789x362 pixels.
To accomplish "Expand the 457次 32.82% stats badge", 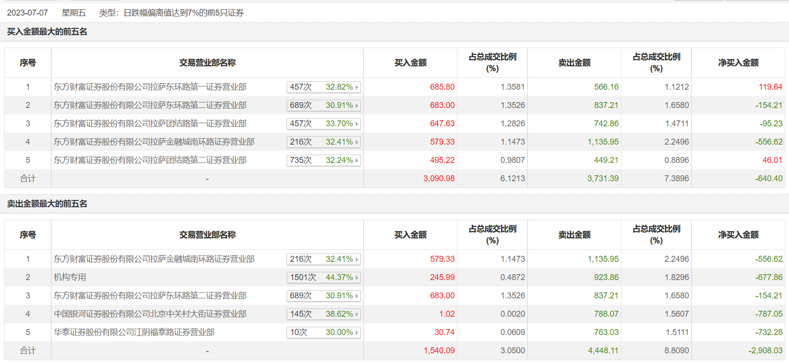I will (323, 87).
